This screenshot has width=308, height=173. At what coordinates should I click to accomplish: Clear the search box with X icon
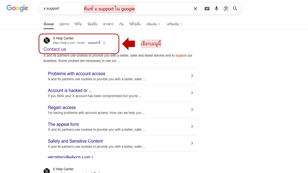point(195,9)
